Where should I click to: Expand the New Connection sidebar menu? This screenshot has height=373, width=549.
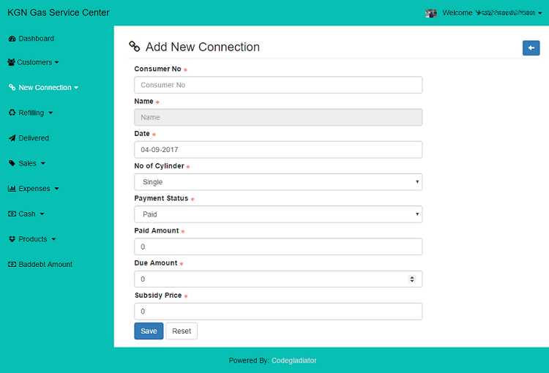(x=44, y=88)
